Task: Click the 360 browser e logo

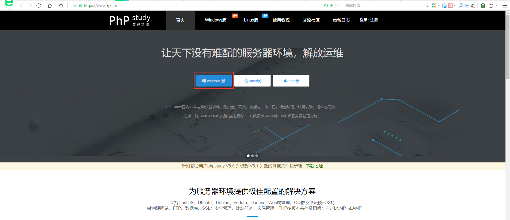Action: point(9,3)
